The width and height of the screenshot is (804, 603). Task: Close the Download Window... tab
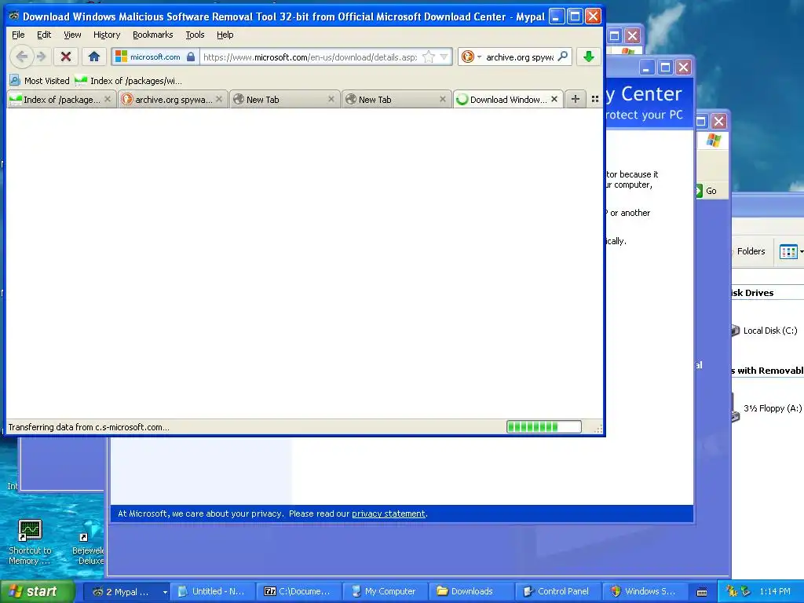tap(554, 100)
